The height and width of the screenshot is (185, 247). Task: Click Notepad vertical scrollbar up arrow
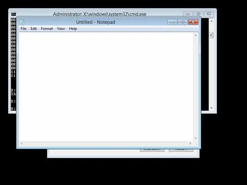pos(196,35)
